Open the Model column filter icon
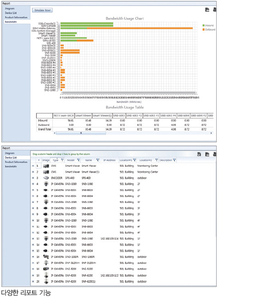This screenshot has height=298, width=276. 77,160
